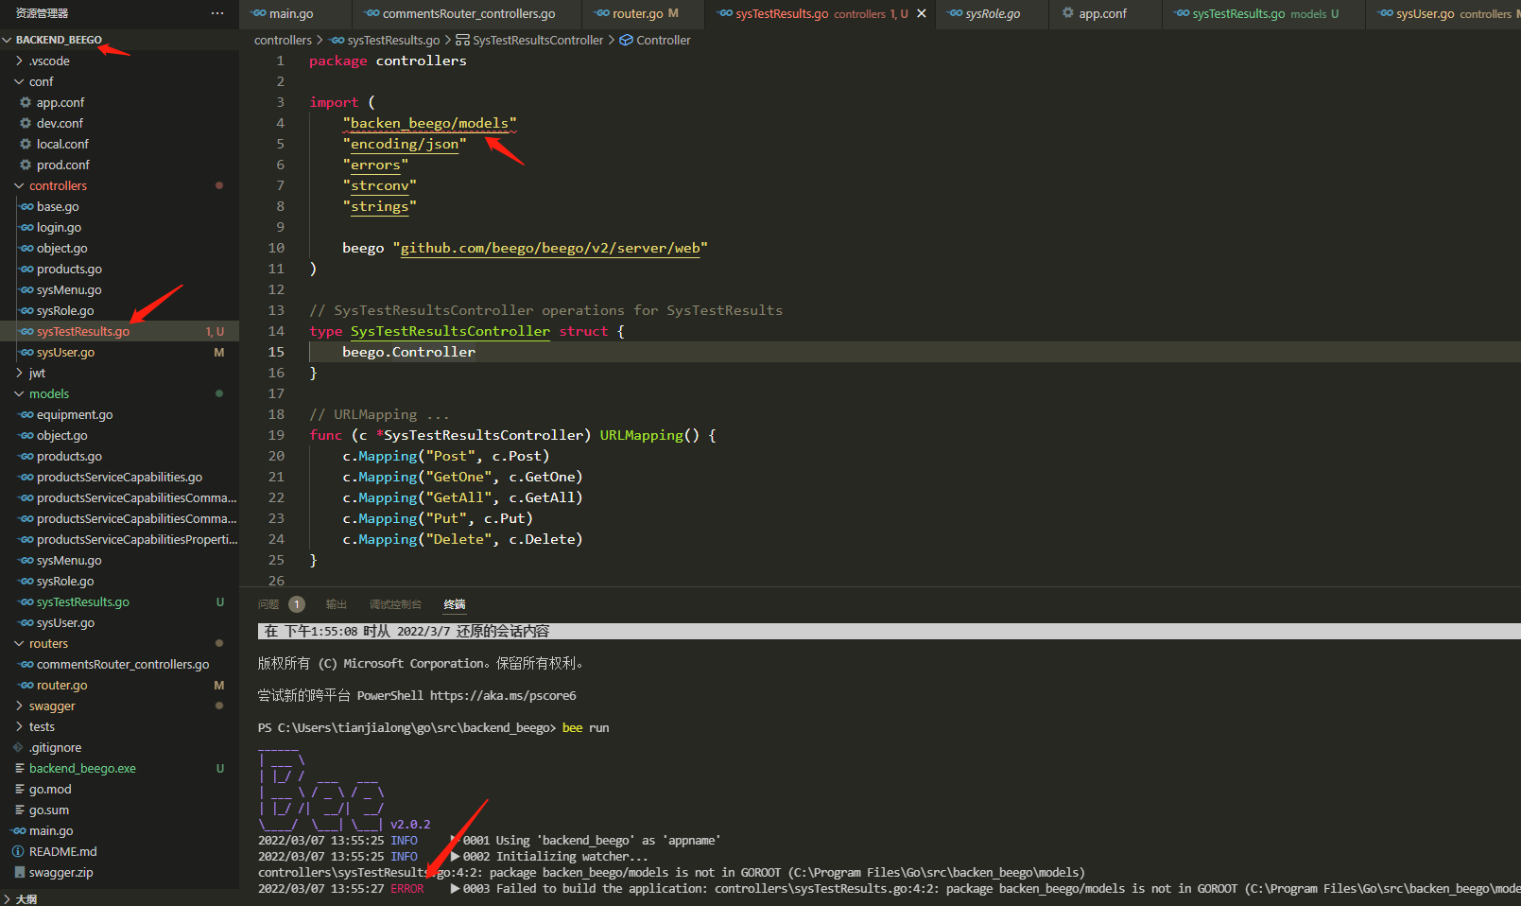Open equipment.go under models
The image size is (1521, 906).
pyautogui.click(x=75, y=414)
